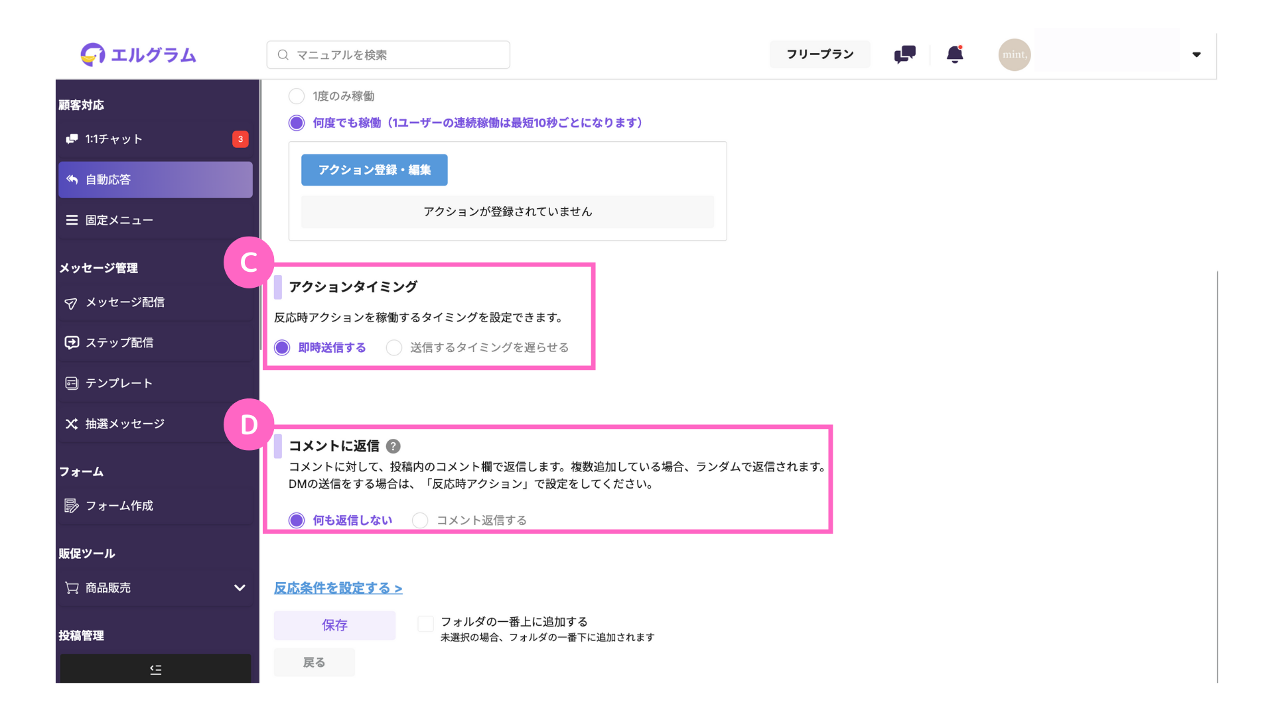Click the 自動応答 reply arrow icon
The height and width of the screenshot is (716, 1274).
click(x=72, y=180)
